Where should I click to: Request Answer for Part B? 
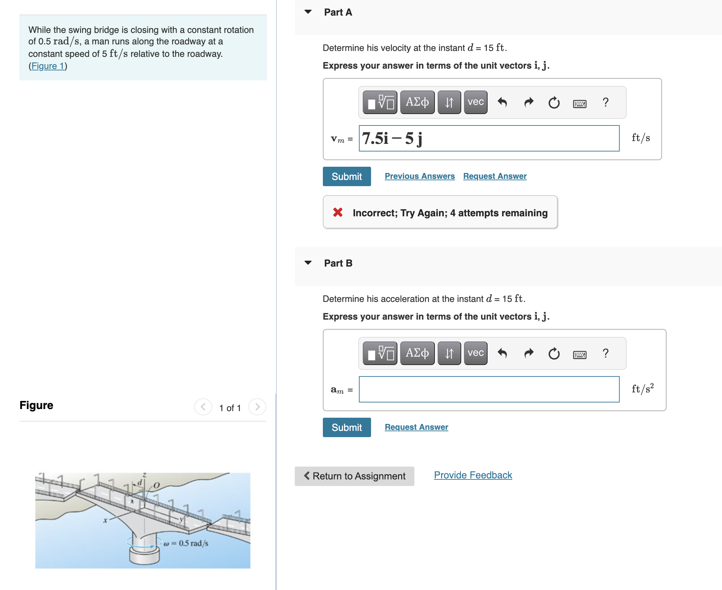point(416,427)
